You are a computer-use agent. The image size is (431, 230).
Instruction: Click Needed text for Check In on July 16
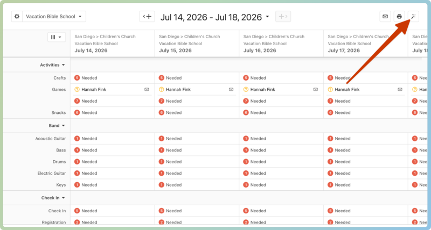[x=258, y=211]
